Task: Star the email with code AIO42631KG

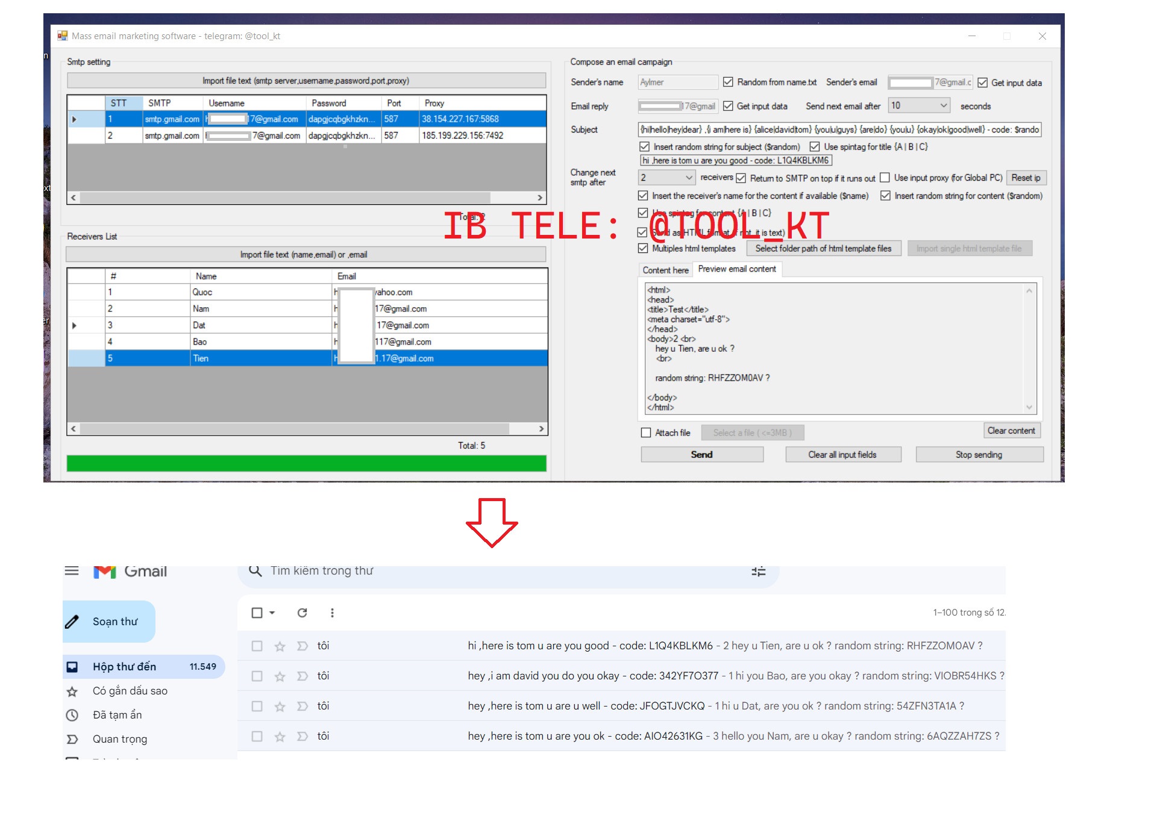Action: (280, 737)
